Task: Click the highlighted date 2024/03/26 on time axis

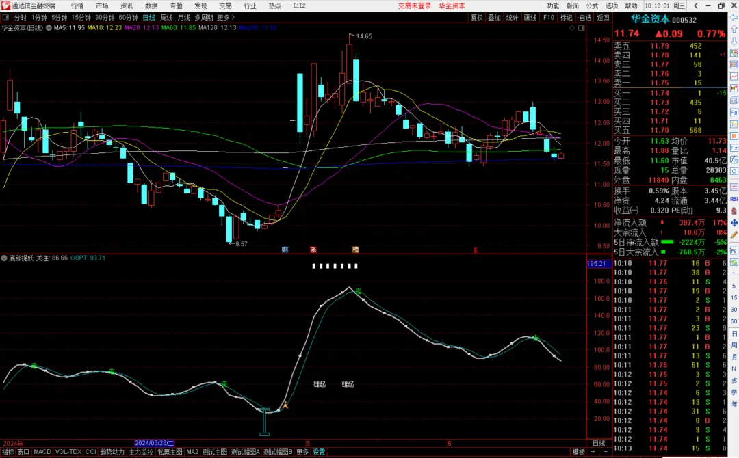Action: click(154, 444)
